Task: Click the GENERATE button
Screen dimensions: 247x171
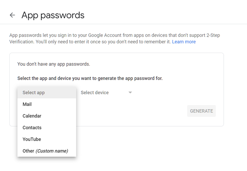Action: point(201,111)
